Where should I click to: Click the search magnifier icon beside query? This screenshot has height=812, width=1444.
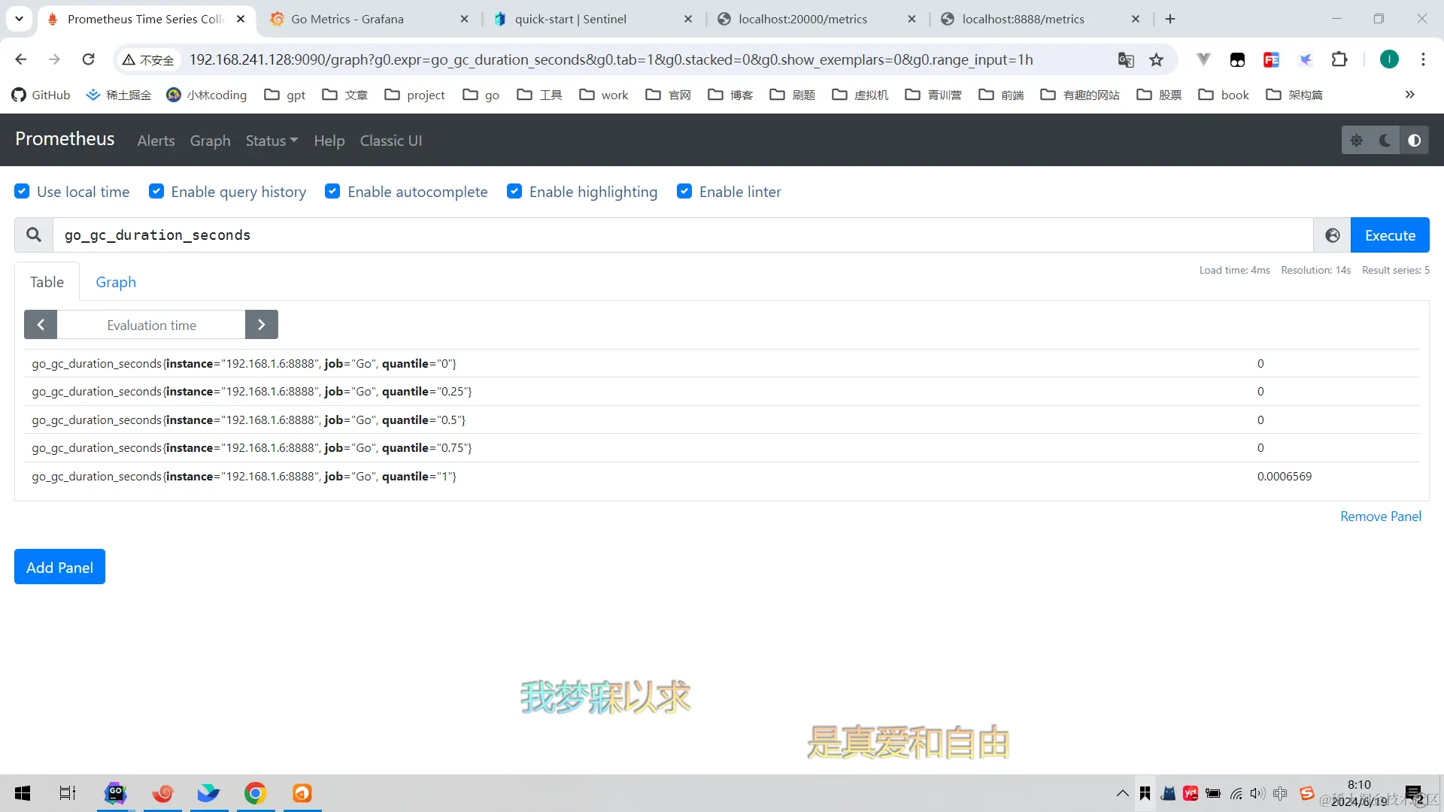[34, 235]
